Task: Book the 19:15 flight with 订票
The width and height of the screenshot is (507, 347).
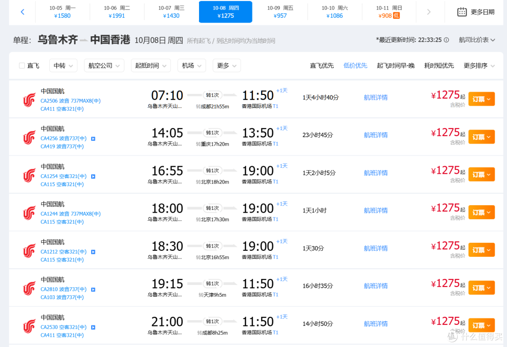Action: pos(482,288)
